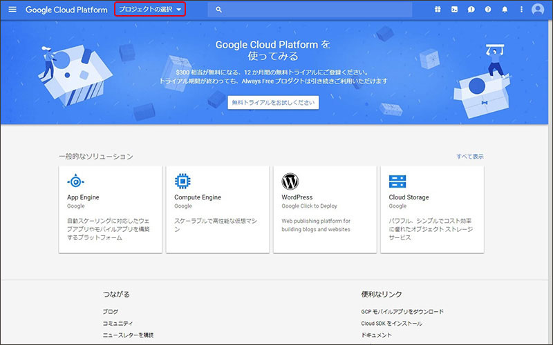The height and width of the screenshot is (345, 553).
Task: Click Cloud SDK をインストール link
Action: point(391,323)
